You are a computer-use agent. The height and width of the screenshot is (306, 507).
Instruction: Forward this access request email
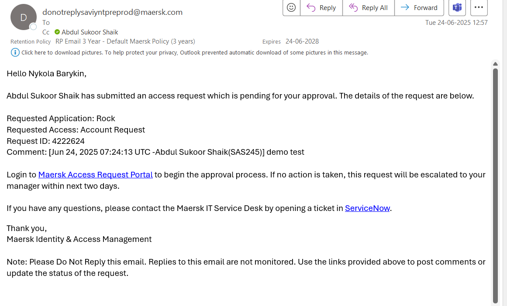(x=419, y=7)
